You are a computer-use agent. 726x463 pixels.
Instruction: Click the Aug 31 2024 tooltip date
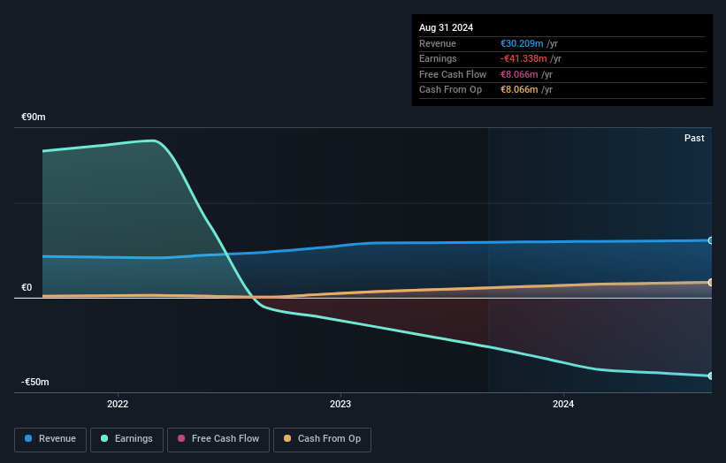point(446,27)
